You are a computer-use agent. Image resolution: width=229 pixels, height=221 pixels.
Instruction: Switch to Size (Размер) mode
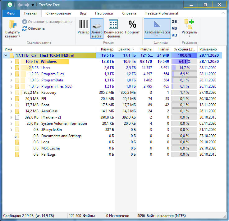click(x=83, y=27)
